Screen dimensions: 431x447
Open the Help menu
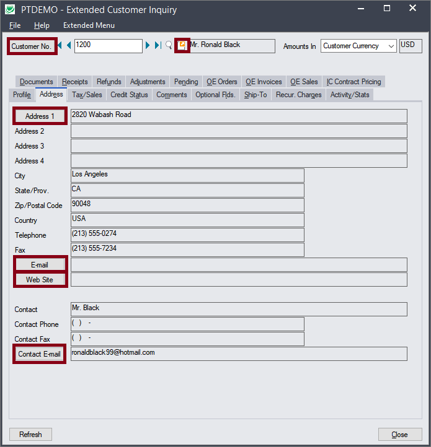point(42,25)
